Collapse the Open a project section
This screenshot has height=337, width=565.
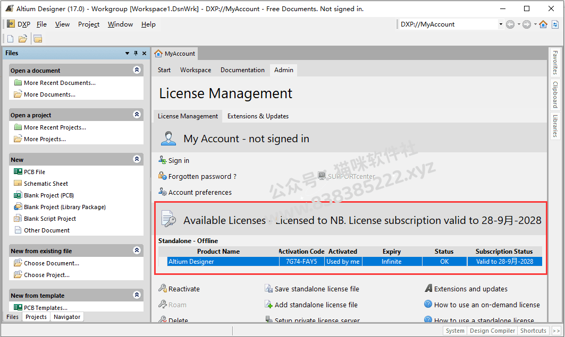pyautogui.click(x=137, y=115)
